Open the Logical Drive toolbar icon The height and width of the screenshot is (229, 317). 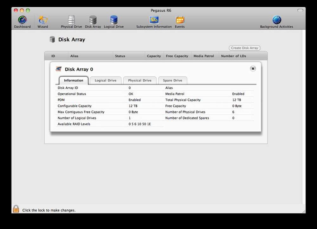coord(114,22)
